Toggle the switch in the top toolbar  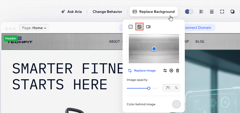click(x=189, y=12)
